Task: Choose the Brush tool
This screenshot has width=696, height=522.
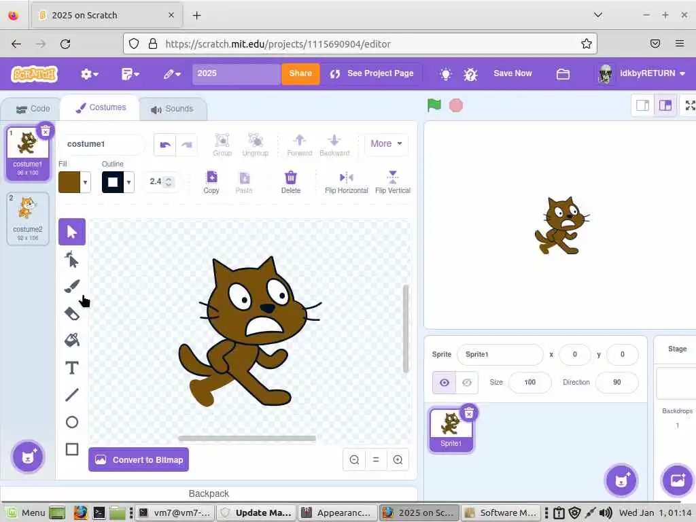Action: point(72,286)
